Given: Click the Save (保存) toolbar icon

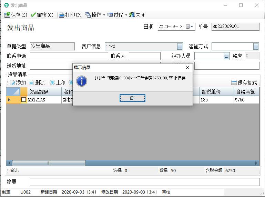Looking at the screenshot, I should point(7,15).
